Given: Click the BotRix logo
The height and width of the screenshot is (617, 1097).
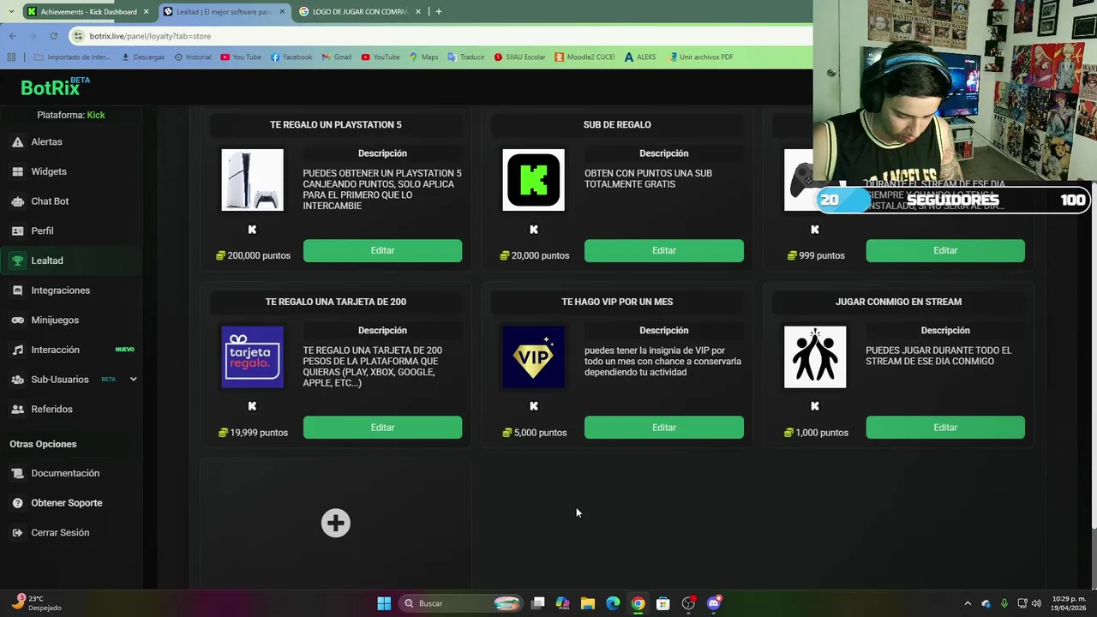Looking at the screenshot, I should [55, 87].
